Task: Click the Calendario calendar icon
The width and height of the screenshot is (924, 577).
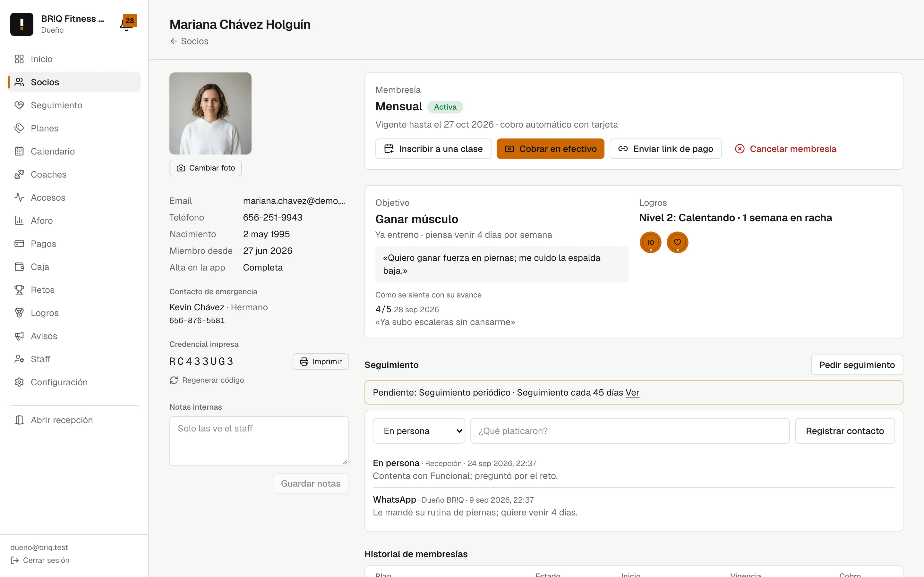Action: pos(19,152)
